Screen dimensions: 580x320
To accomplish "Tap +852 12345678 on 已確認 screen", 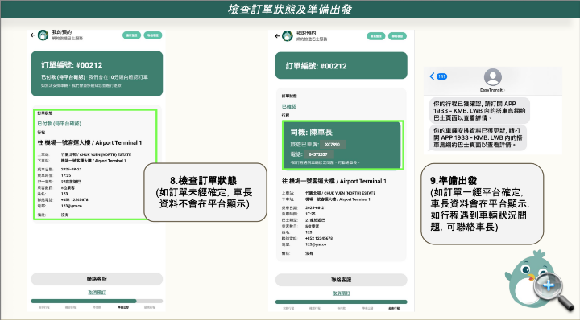I will (319, 239).
